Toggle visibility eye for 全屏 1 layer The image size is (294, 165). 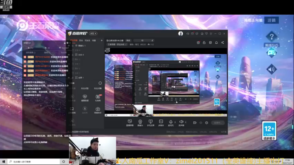tap(69, 78)
